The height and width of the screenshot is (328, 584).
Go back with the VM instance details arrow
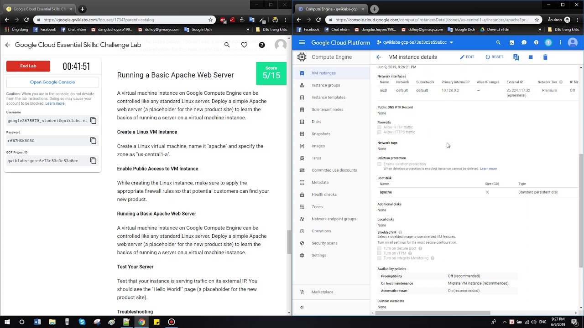pyautogui.click(x=379, y=57)
